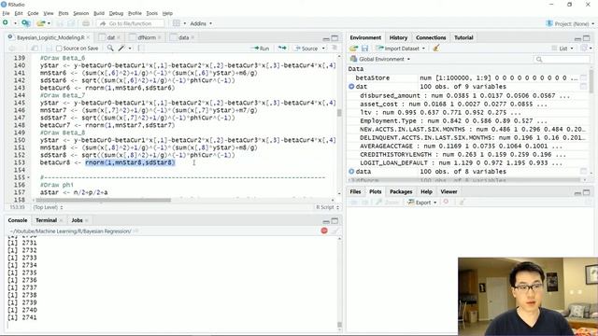Click the New File icon in main toolbar
598x336 pixels.
coord(6,23)
